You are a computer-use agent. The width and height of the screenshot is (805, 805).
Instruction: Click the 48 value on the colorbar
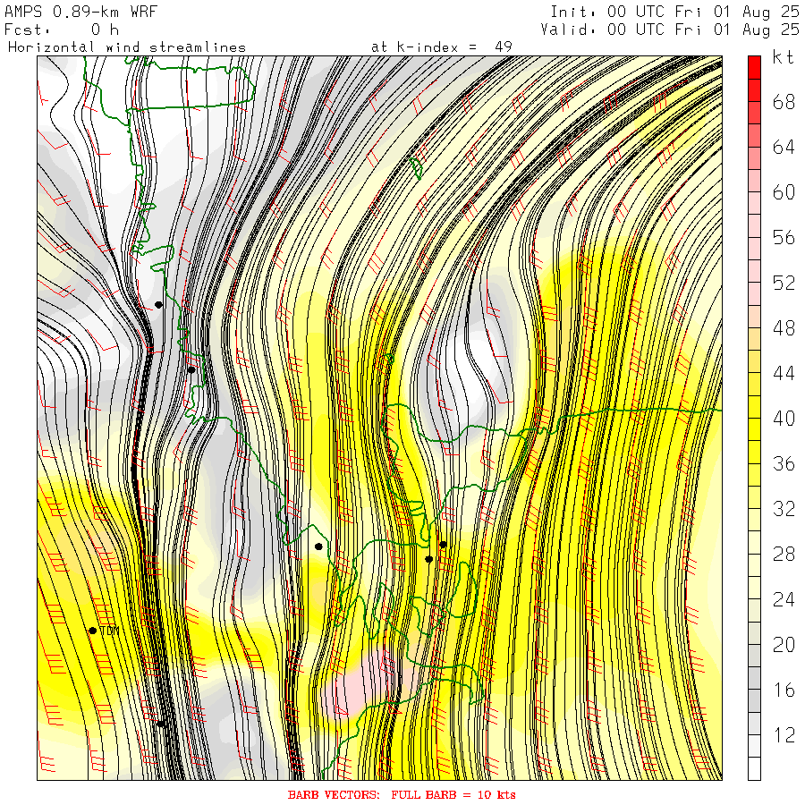pyautogui.click(x=784, y=328)
